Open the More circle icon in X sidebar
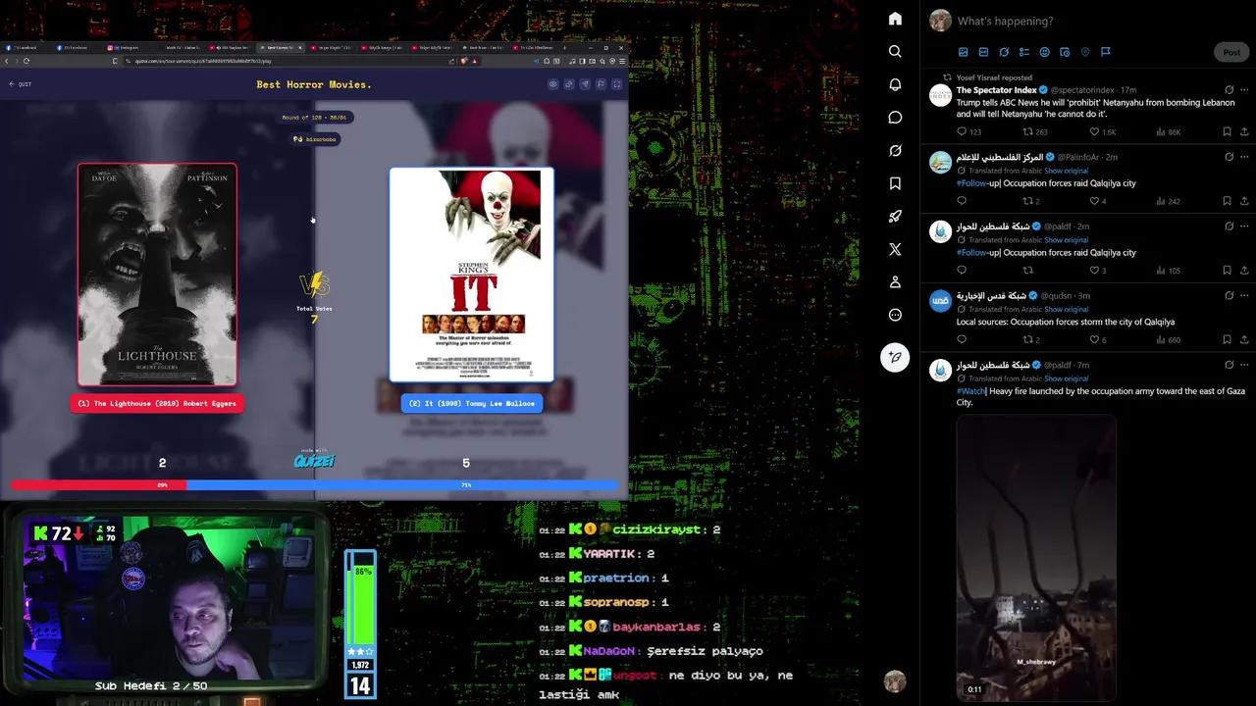The height and width of the screenshot is (706, 1256). point(895,315)
